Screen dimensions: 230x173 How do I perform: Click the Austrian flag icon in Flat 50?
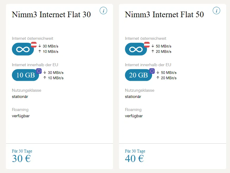click(x=147, y=45)
